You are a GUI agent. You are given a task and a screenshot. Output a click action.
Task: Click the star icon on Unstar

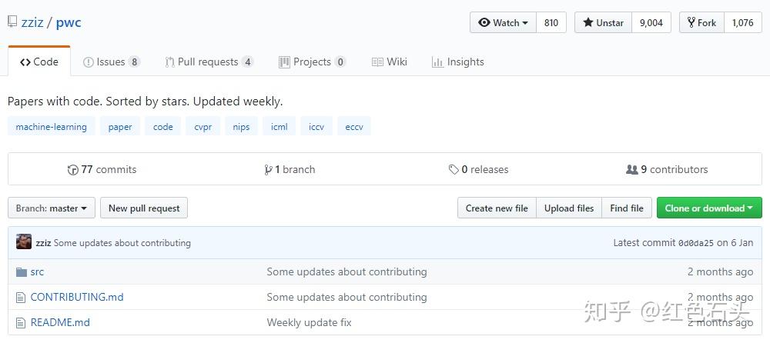588,22
